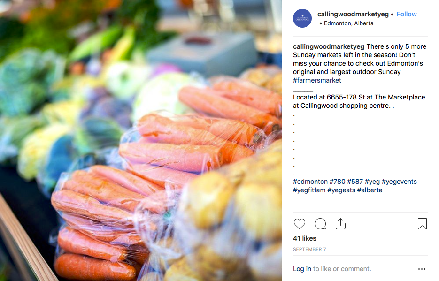Save the post with the bookmark icon
439x281 pixels.
click(x=422, y=224)
